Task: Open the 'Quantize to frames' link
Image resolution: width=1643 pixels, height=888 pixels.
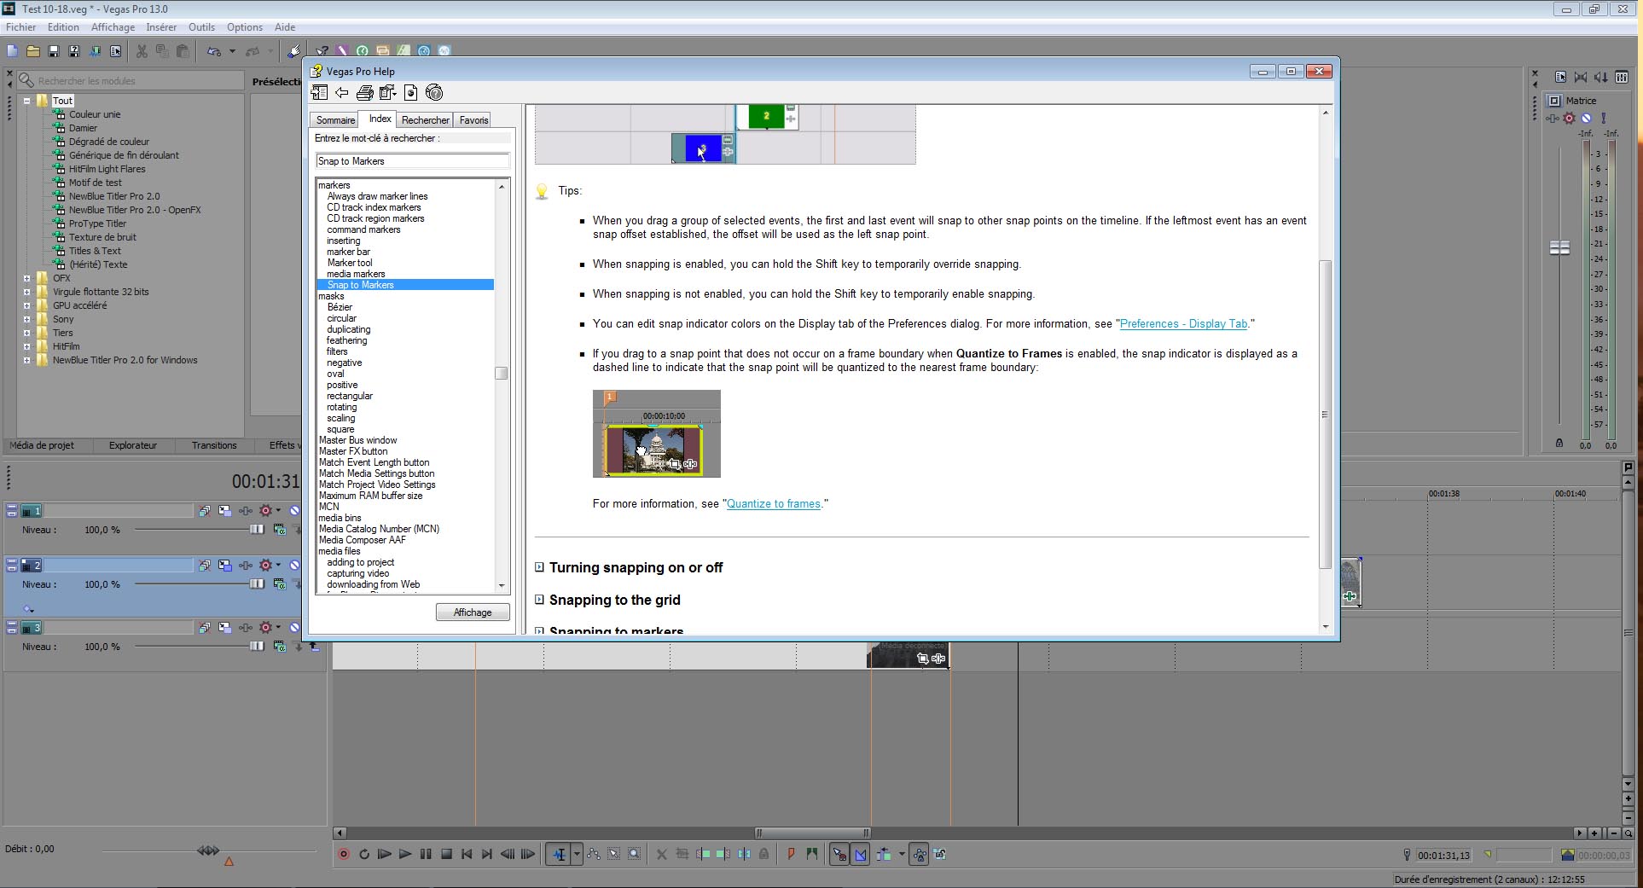Action: click(773, 504)
